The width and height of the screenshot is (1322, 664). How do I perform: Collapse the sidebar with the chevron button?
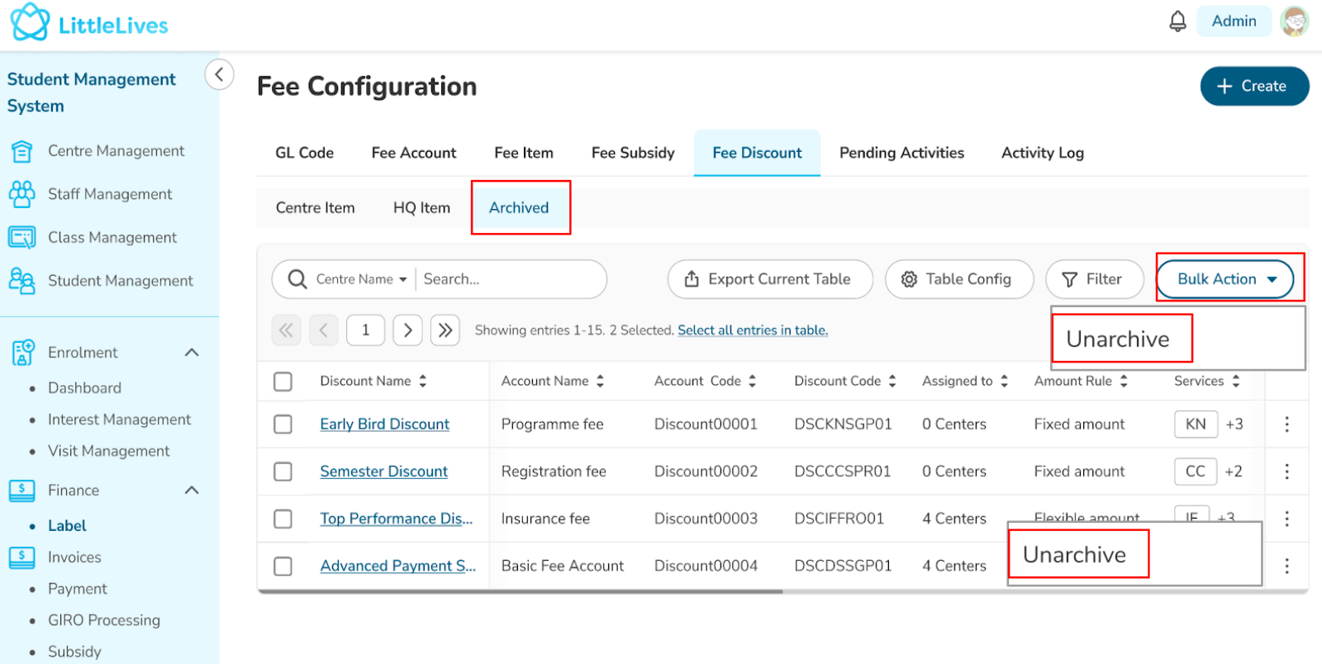coord(219,74)
